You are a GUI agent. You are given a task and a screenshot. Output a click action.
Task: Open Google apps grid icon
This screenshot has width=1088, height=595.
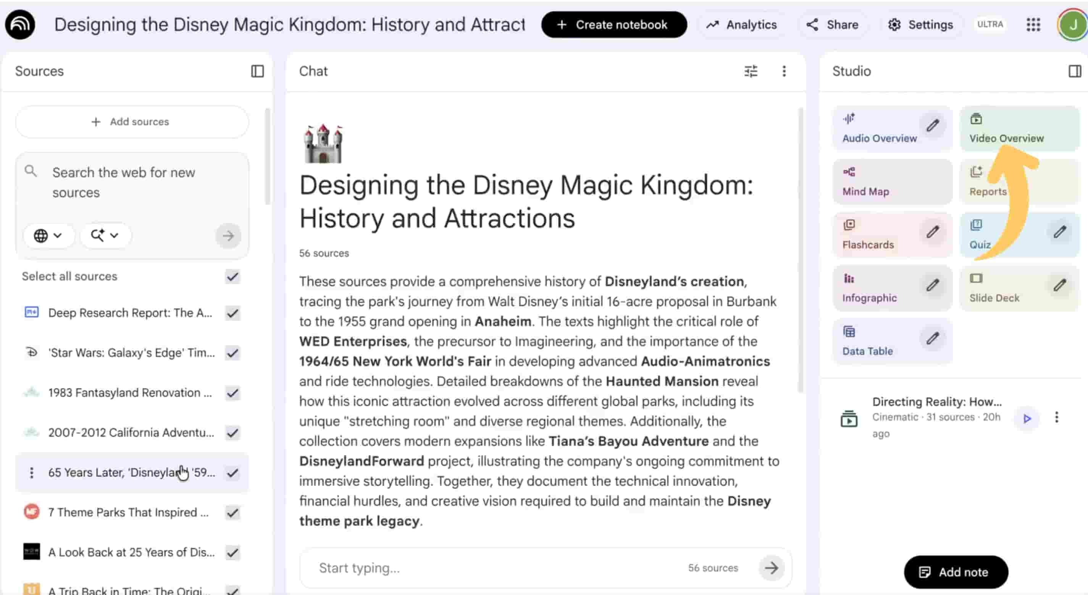point(1033,24)
